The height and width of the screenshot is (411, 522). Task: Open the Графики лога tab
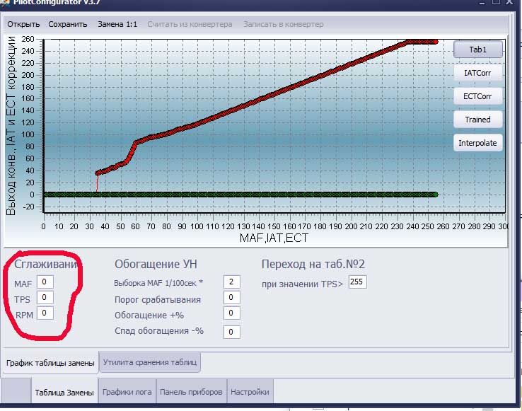[127, 392]
